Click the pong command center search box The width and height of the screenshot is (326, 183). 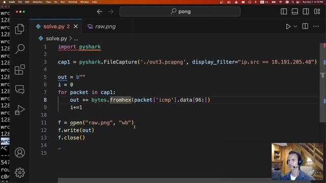point(180,11)
